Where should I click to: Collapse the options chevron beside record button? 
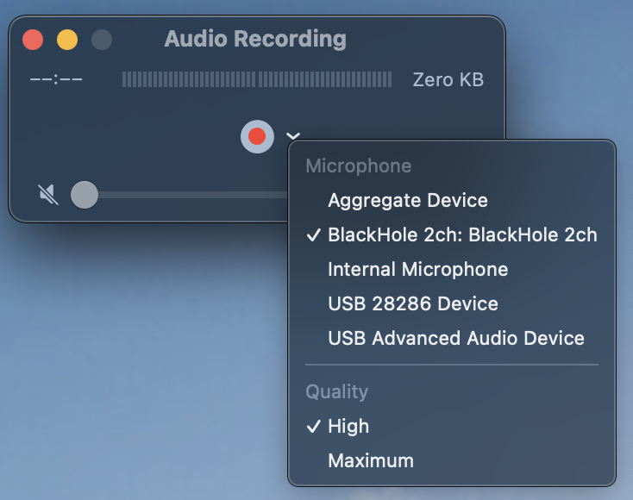[x=293, y=135]
